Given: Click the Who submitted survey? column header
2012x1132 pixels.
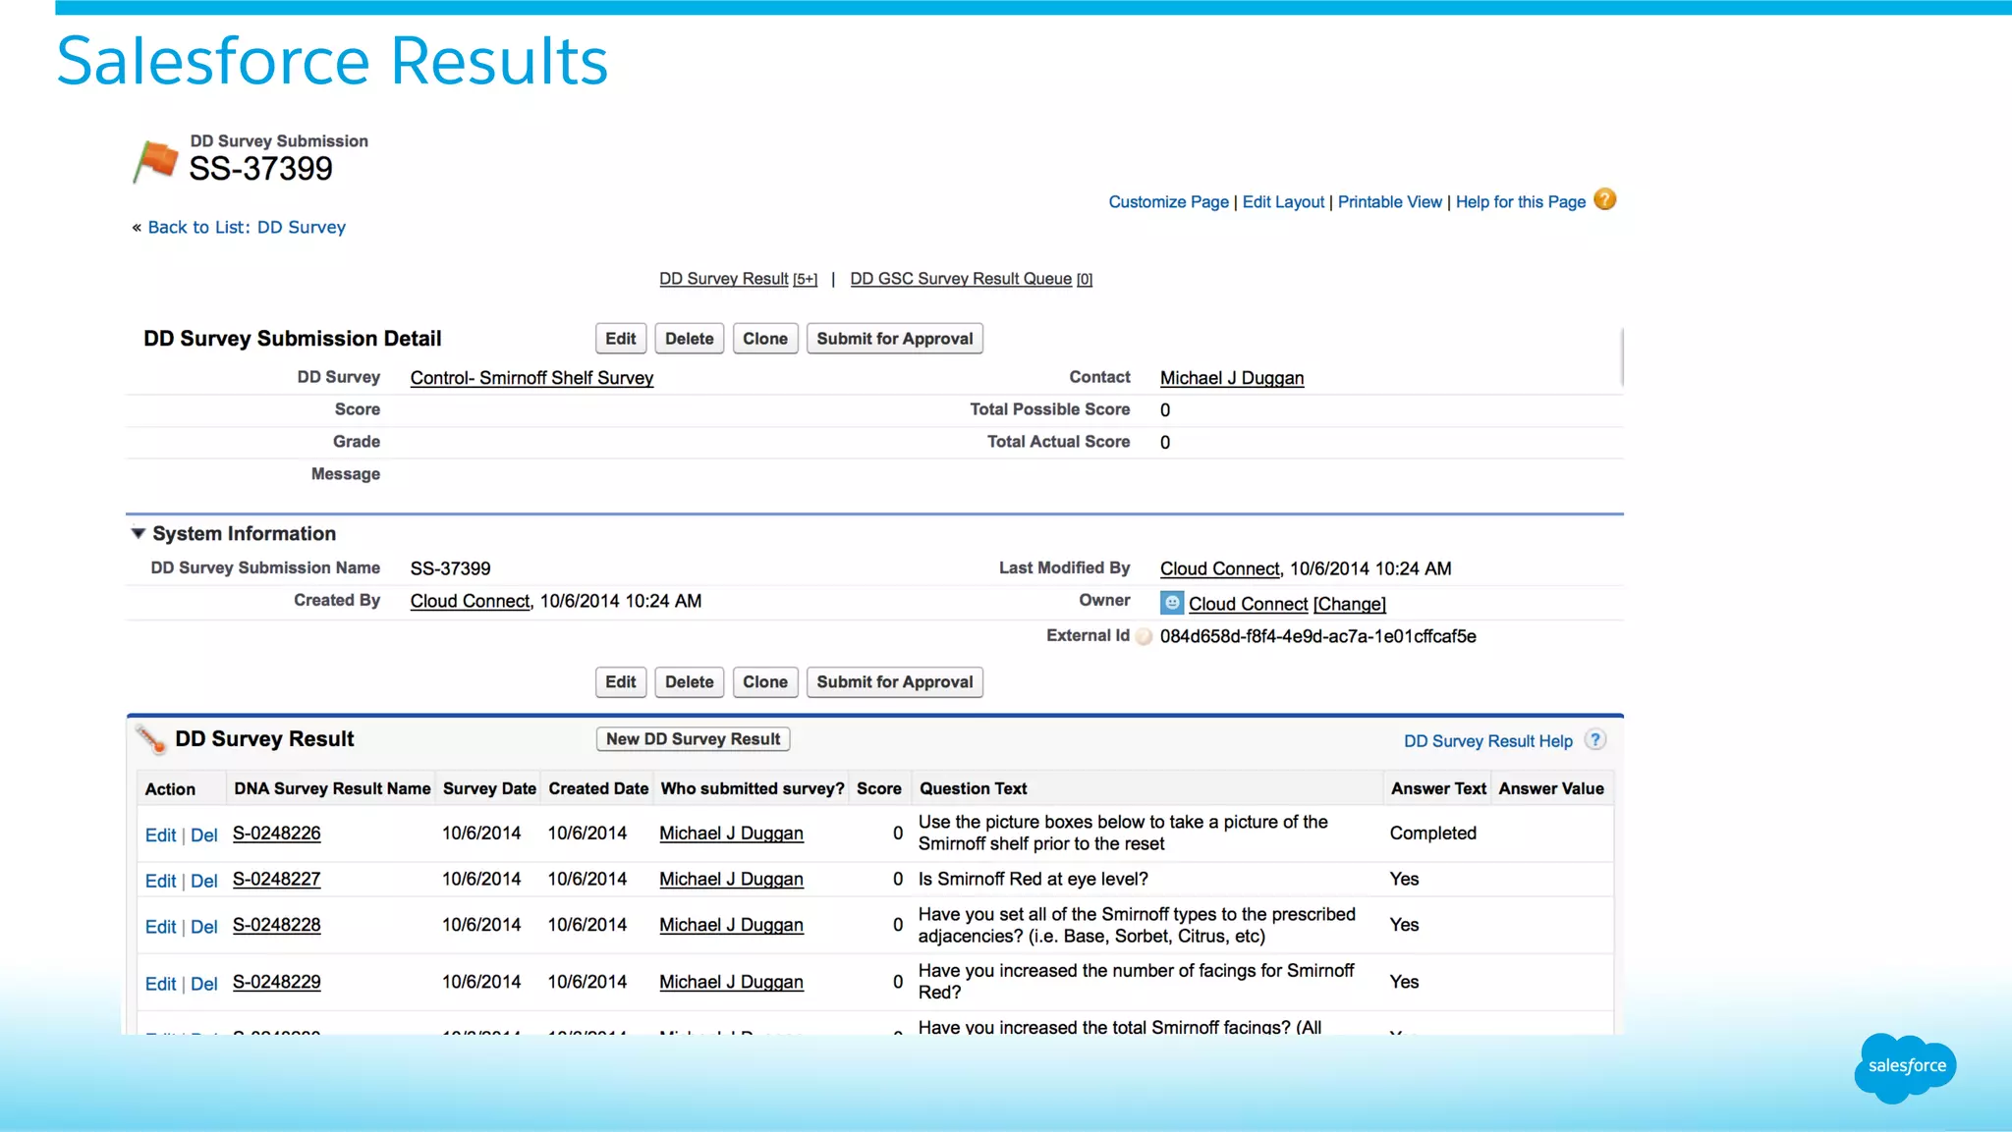Looking at the screenshot, I should tap(753, 788).
